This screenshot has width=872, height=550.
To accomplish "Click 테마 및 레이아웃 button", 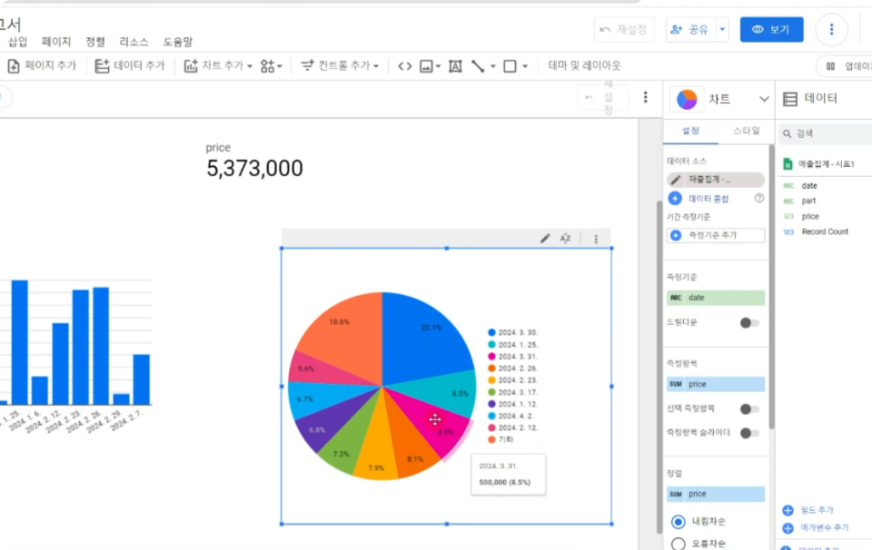I will point(584,65).
